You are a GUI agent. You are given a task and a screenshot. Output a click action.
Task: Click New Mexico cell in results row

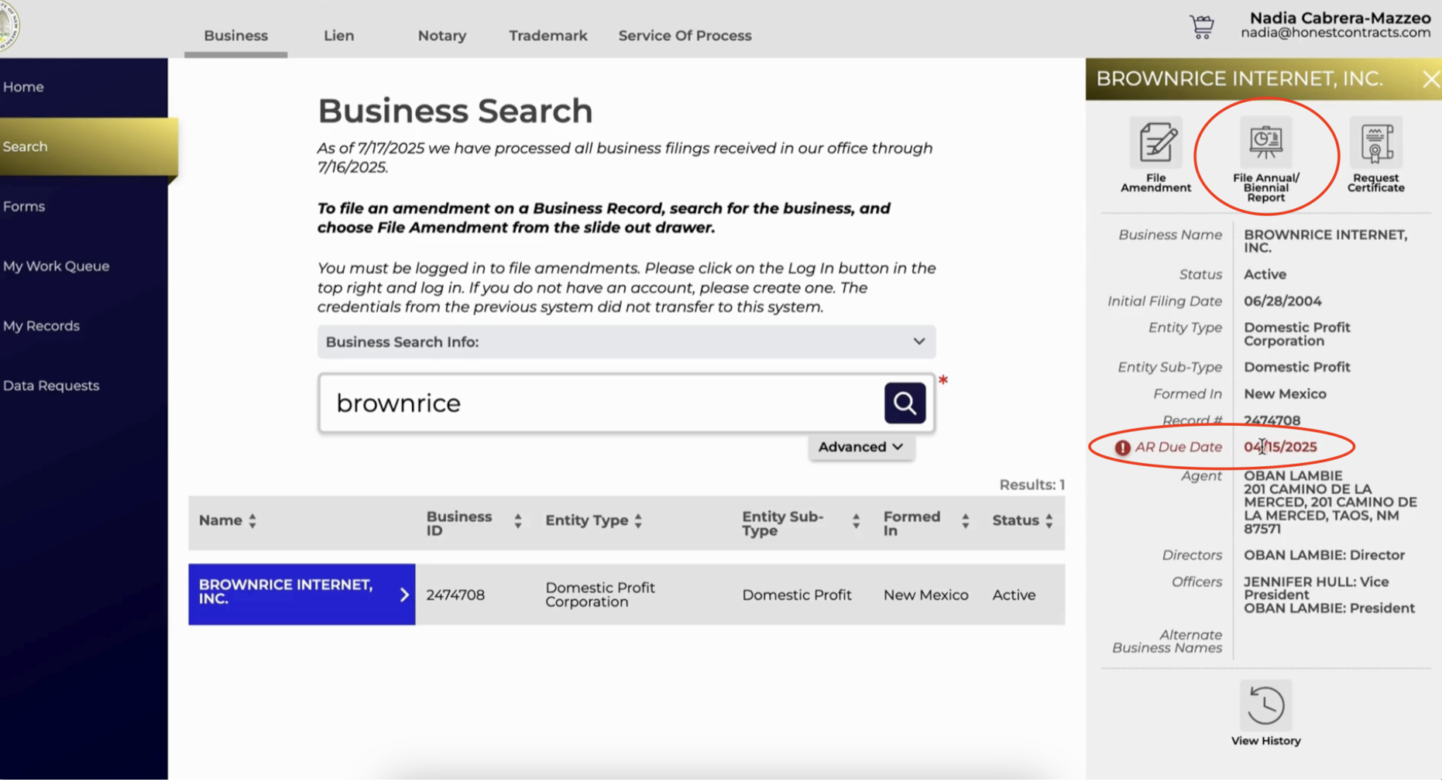[x=925, y=595]
